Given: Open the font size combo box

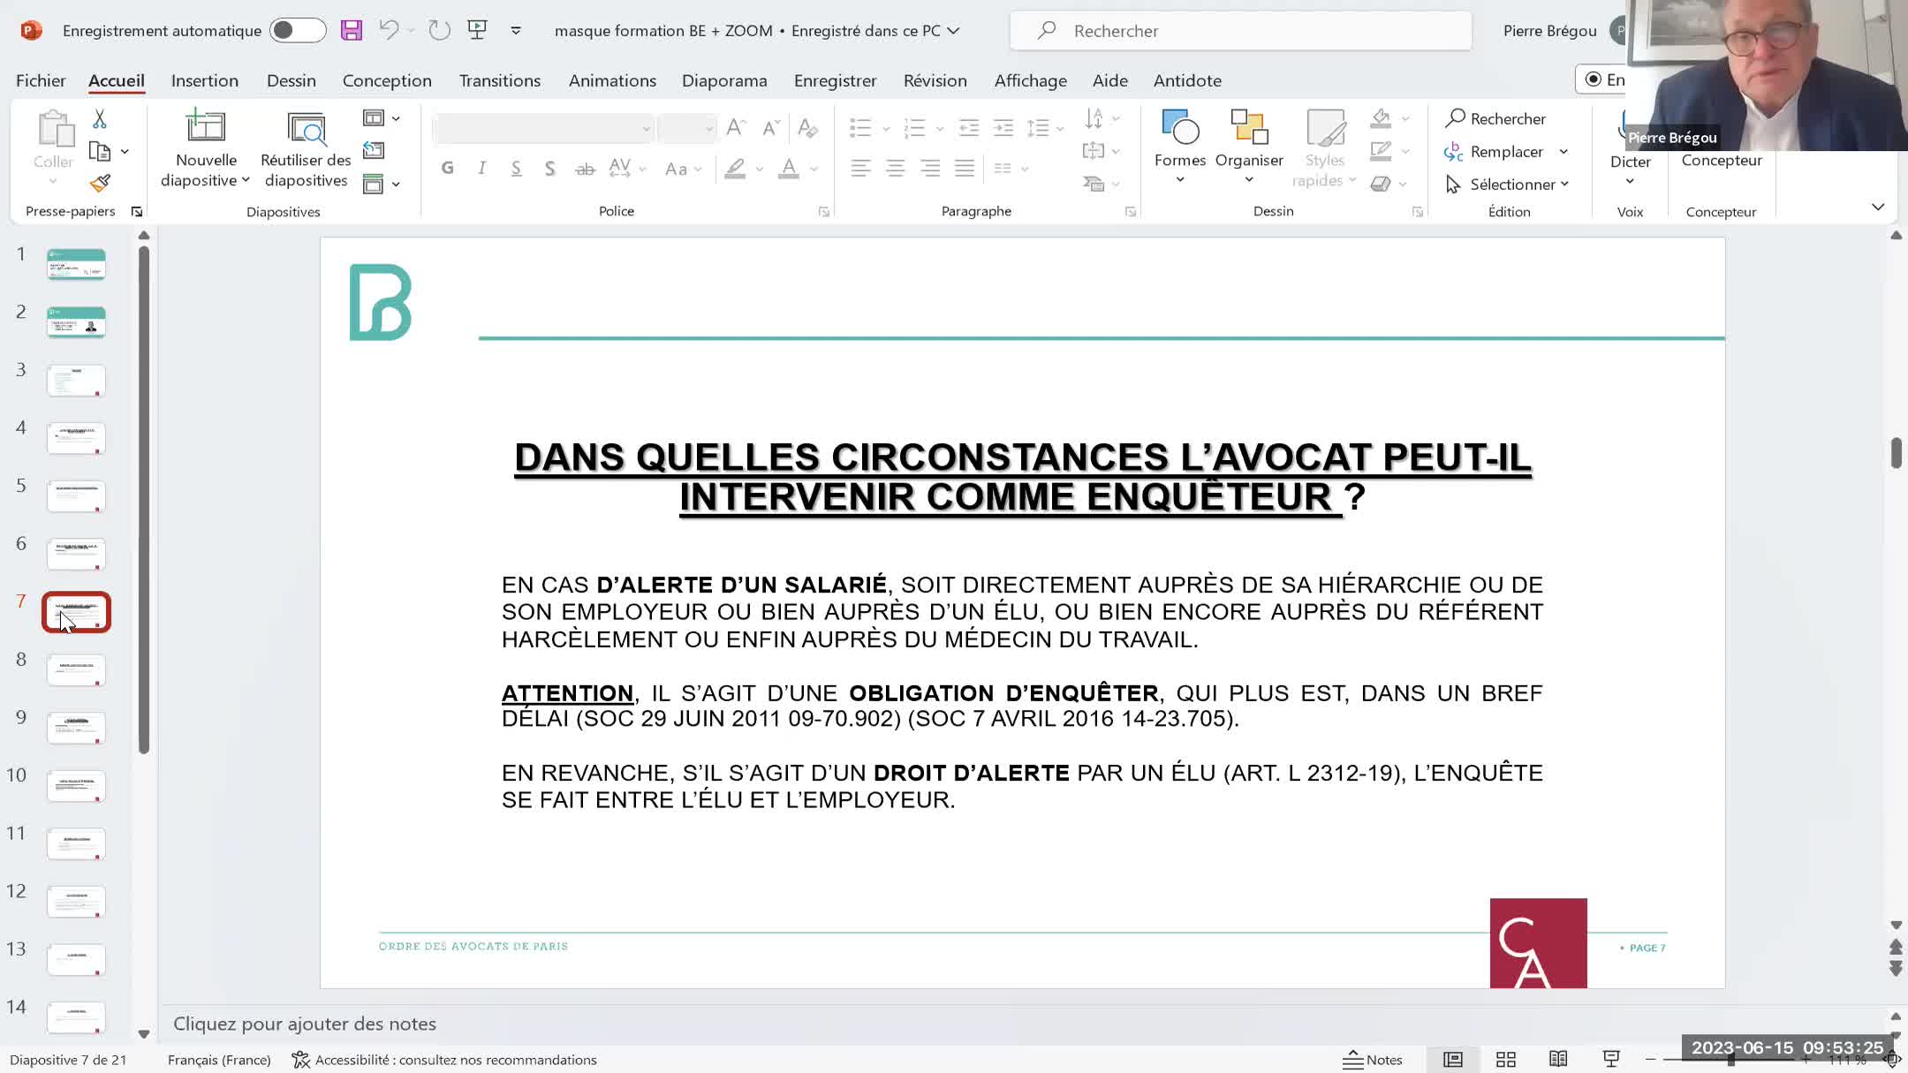Looking at the screenshot, I should point(686,128).
